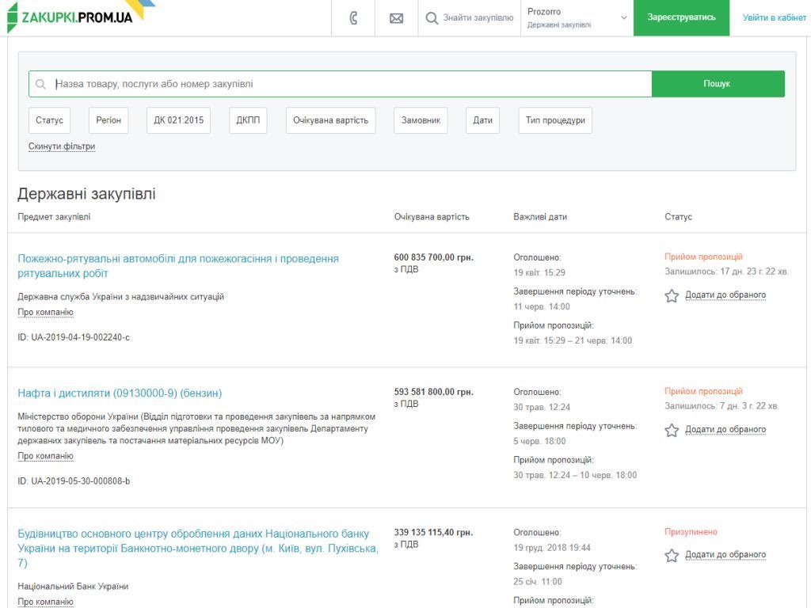Click Увійти в кабінет link

point(774,17)
